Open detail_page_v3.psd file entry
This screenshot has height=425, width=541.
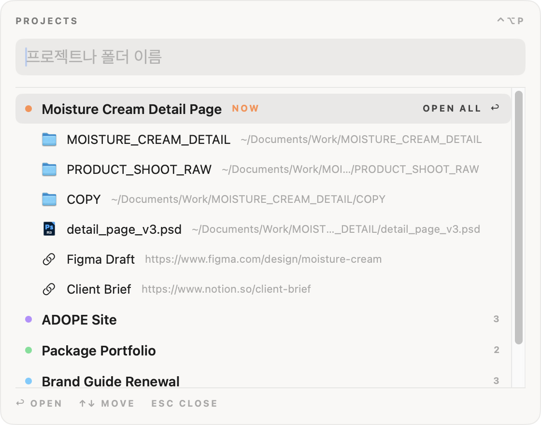263,229
